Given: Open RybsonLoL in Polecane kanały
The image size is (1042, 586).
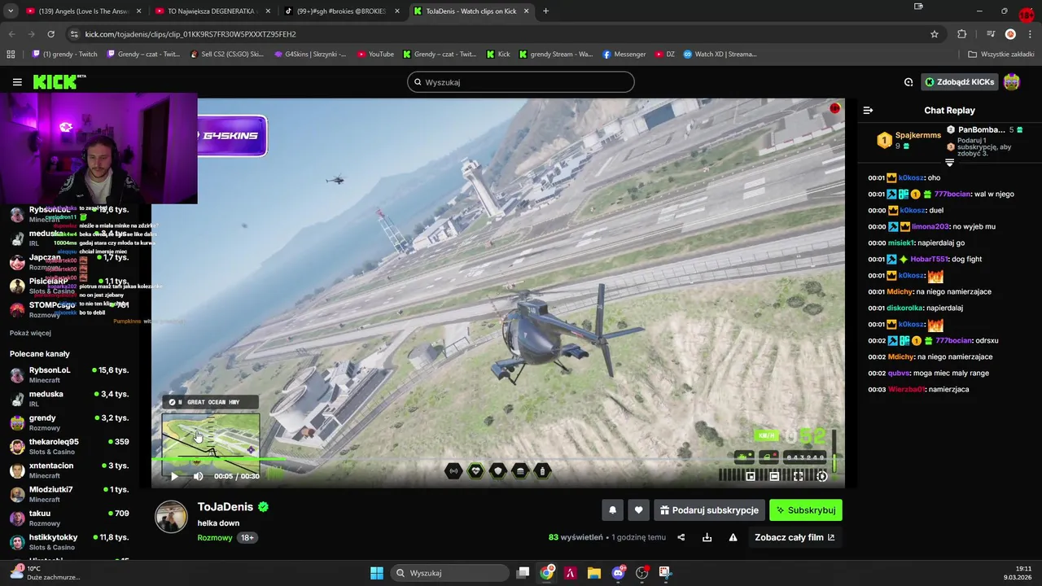Looking at the screenshot, I should coord(69,374).
